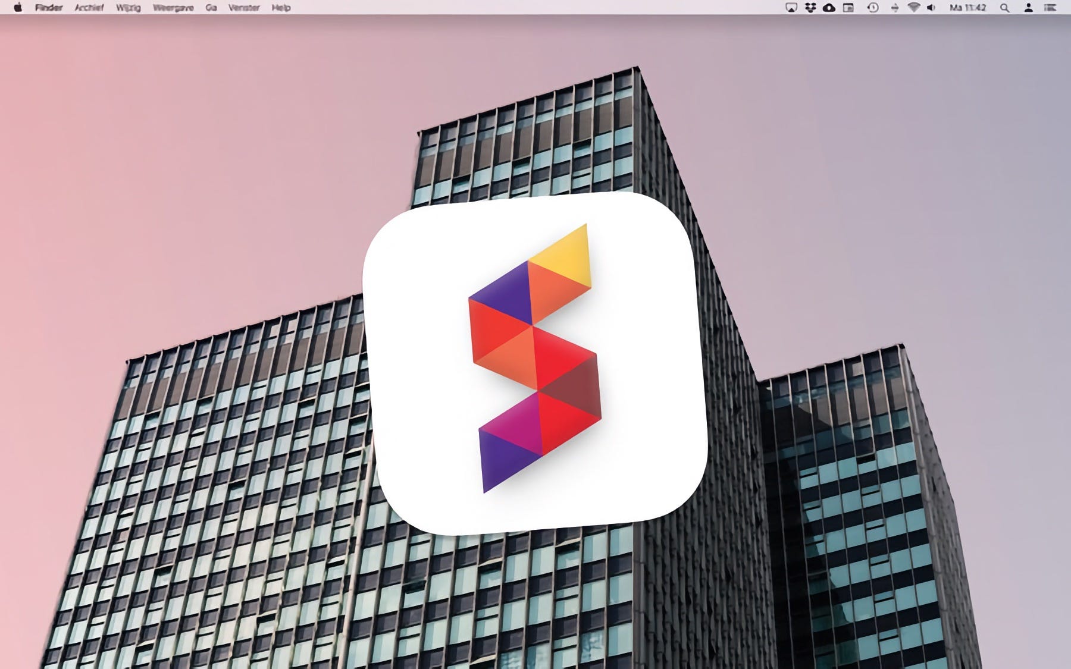
Task: Click the cloud upload status icon
Action: (829, 8)
